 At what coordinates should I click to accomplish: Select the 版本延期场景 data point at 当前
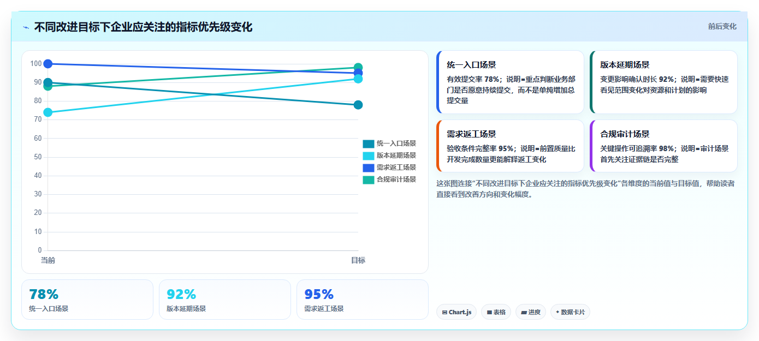tap(48, 112)
